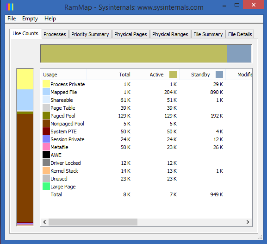Open the File menu

tap(12, 19)
